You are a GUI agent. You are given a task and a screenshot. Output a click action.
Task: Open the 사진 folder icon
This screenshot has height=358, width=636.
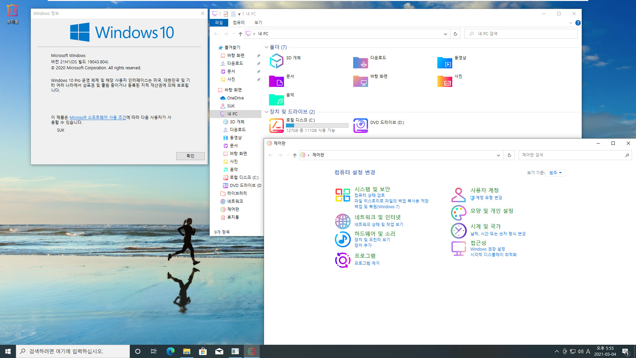click(445, 81)
